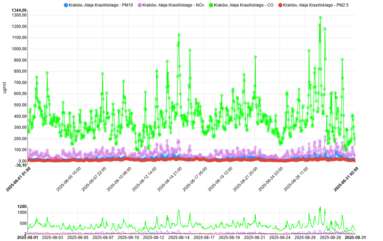Toggle the PM10 series in the legend

[x=101, y=5]
